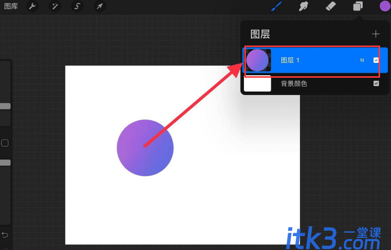Tap the square modify button in sidebar
Screen dimensions: 391x250
[5, 143]
